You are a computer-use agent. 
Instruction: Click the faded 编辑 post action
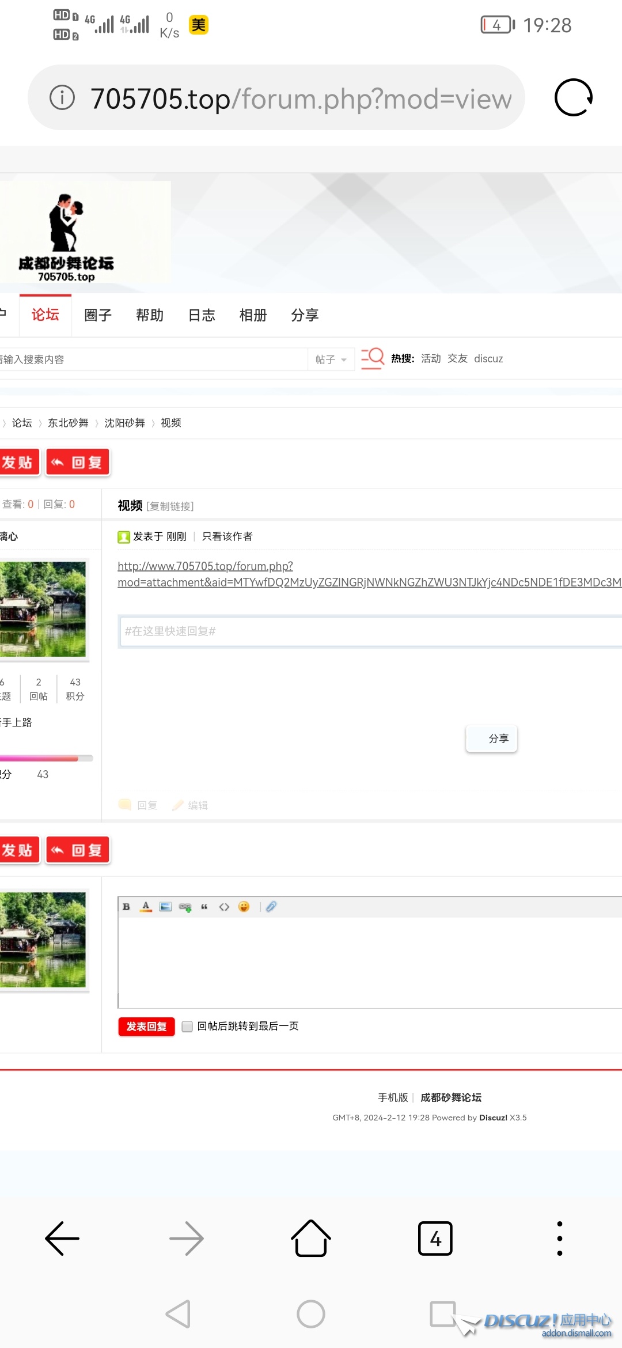coord(190,805)
